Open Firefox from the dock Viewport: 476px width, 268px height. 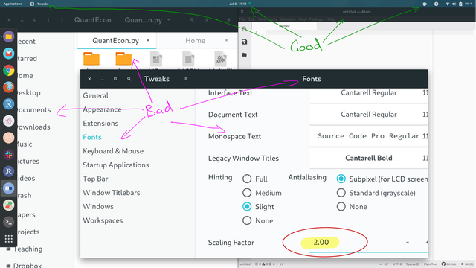(x=8, y=87)
